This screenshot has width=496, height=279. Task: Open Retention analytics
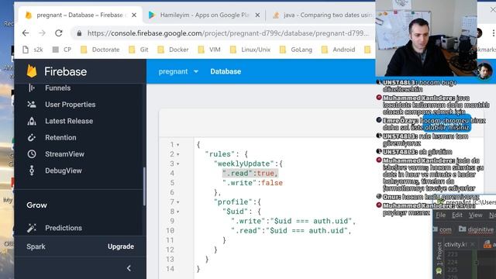coord(60,137)
